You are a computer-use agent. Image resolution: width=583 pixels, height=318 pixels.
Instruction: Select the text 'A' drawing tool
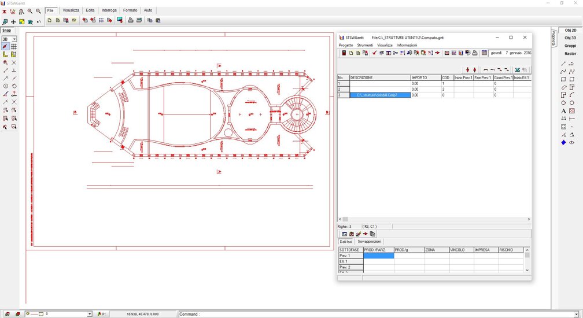click(563, 111)
